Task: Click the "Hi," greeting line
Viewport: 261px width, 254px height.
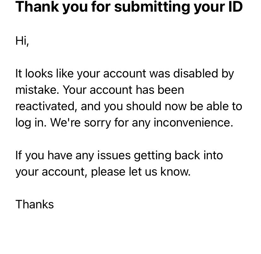Action: coord(22,41)
